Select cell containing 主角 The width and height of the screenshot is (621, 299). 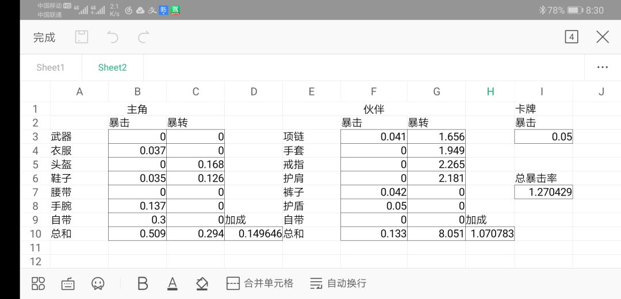click(x=137, y=109)
